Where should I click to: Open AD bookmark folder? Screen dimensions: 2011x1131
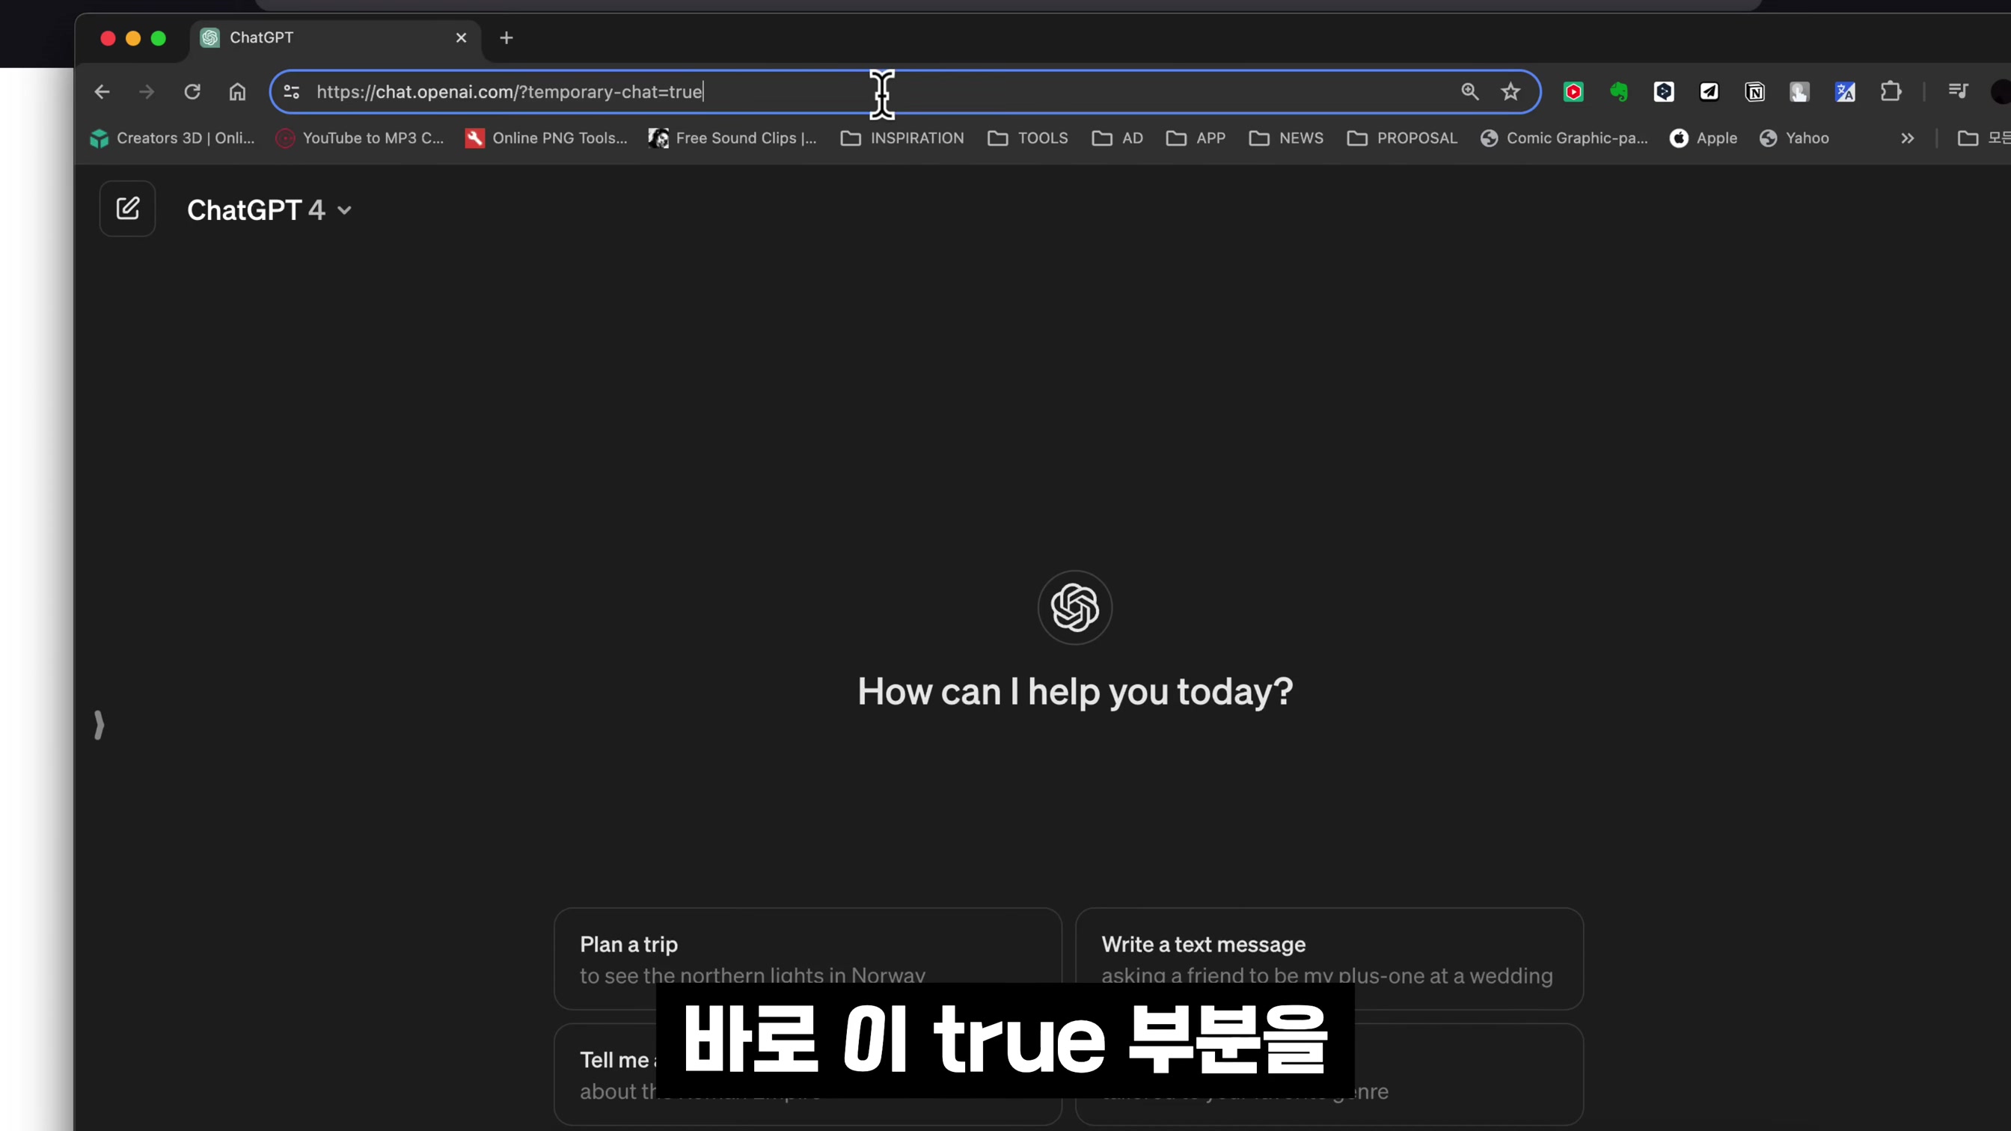(1117, 138)
